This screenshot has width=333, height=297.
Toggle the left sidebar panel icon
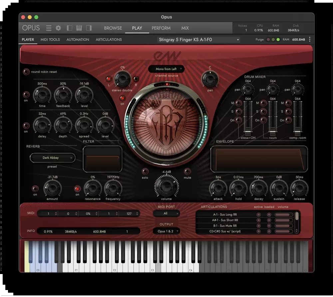tap(70, 28)
